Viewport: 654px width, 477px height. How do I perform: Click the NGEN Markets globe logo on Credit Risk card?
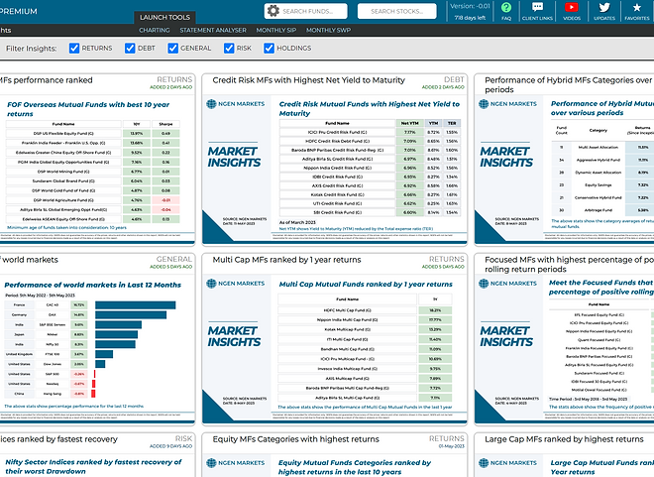(211, 104)
